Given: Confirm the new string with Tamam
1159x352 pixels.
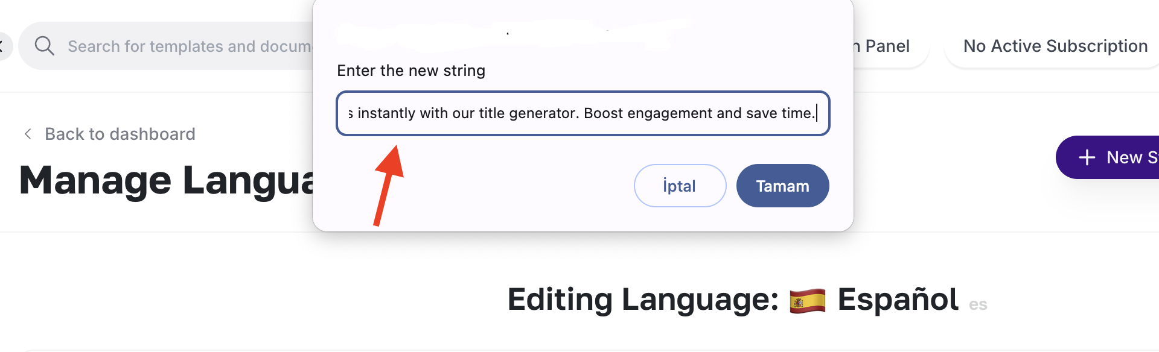Looking at the screenshot, I should (x=782, y=186).
